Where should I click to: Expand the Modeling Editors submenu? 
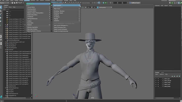click(38, 9)
